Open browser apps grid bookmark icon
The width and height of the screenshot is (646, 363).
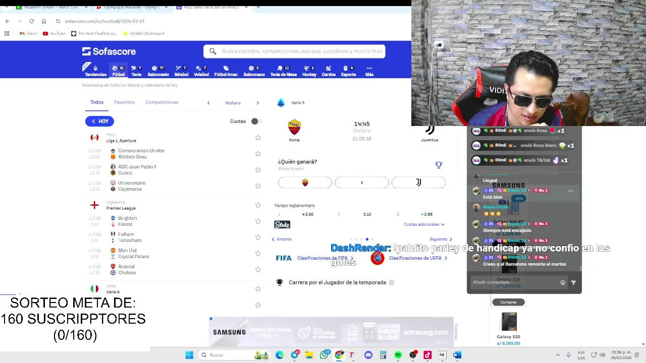tap(7, 33)
